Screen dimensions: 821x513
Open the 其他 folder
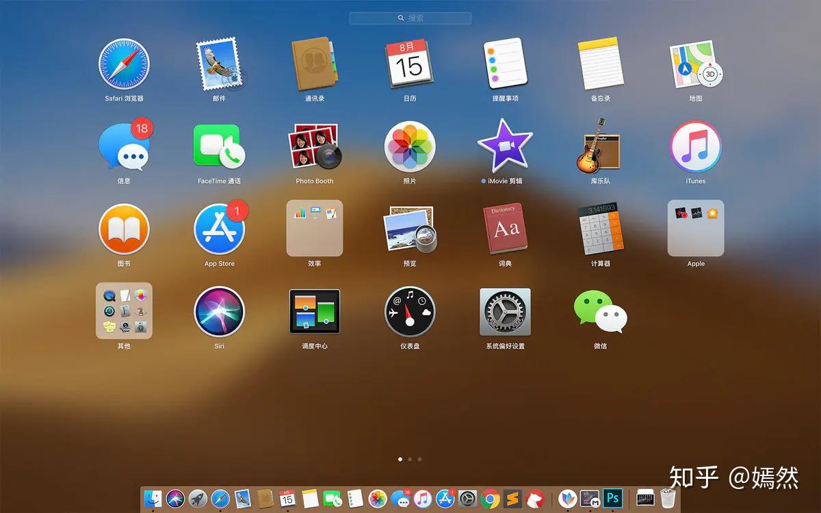pyautogui.click(x=124, y=311)
